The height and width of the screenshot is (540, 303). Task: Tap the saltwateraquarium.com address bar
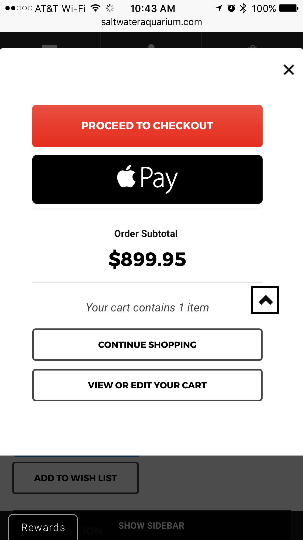tap(152, 22)
